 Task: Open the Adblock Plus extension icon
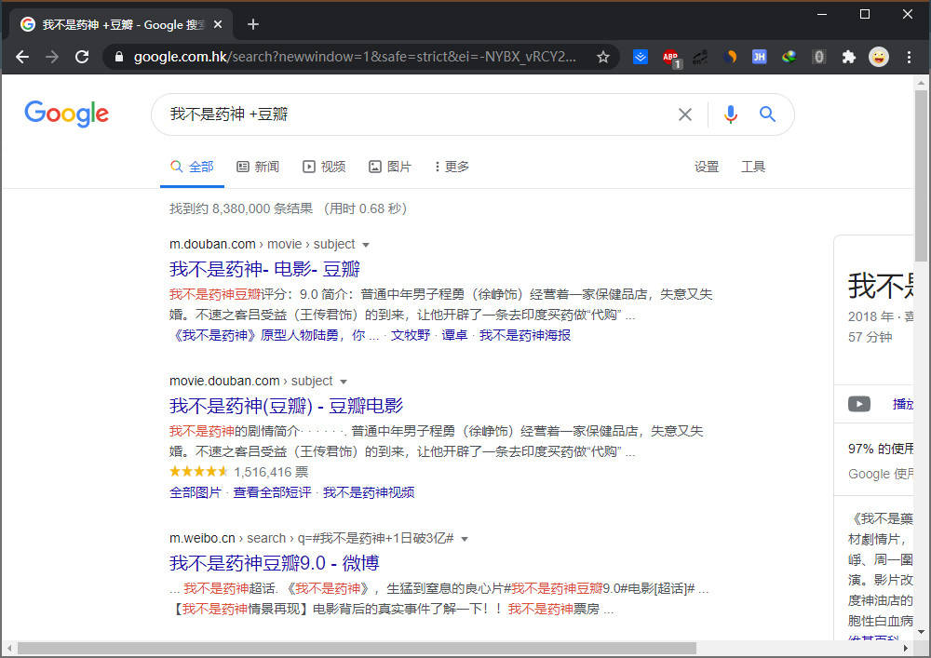click(x=670, y=57)
